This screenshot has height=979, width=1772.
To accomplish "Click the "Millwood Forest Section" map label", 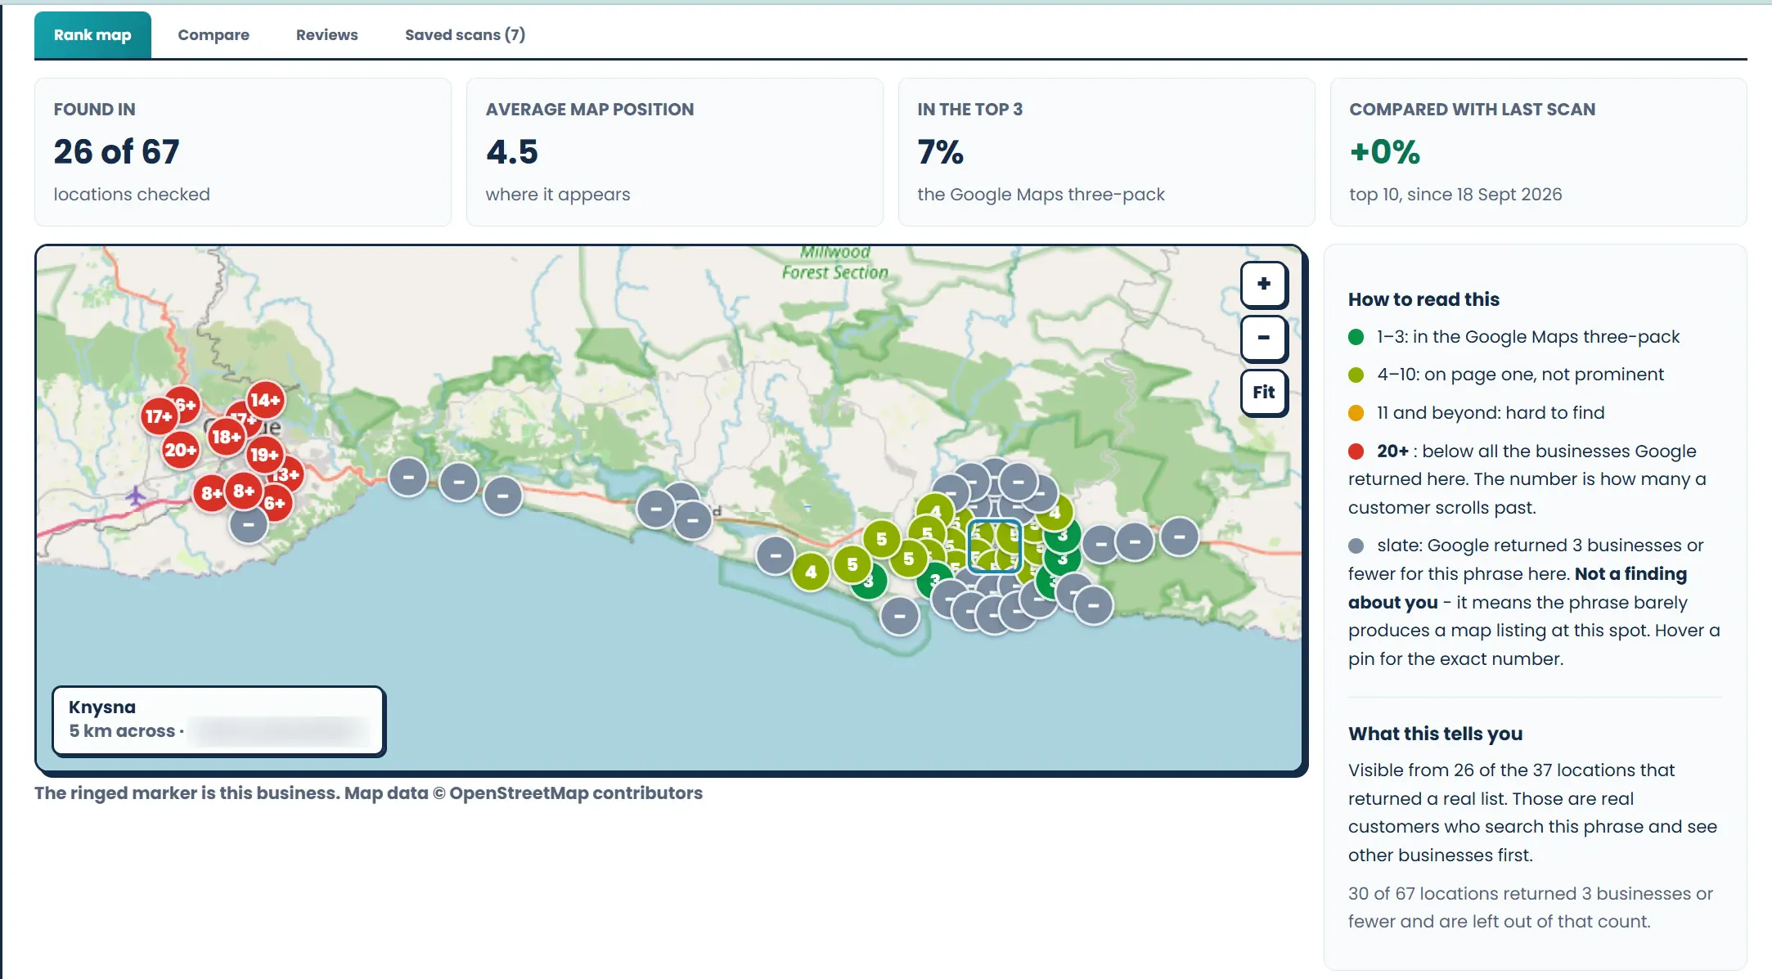I will click(834, 263).
